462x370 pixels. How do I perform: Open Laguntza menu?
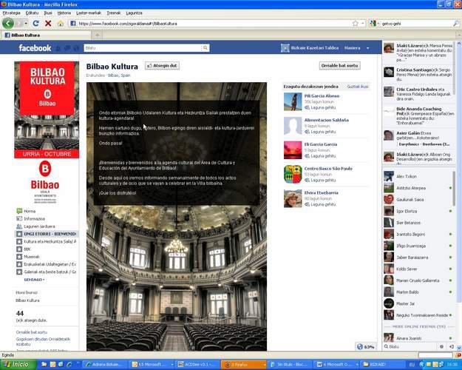coord(134,13)
